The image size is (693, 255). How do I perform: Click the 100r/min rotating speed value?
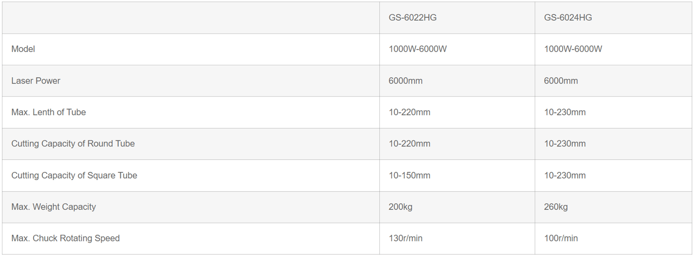[561, 238]
